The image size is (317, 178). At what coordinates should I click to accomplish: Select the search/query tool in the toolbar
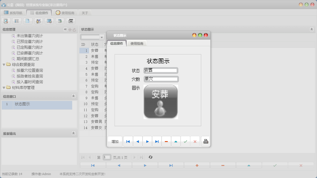click(6, 21)
